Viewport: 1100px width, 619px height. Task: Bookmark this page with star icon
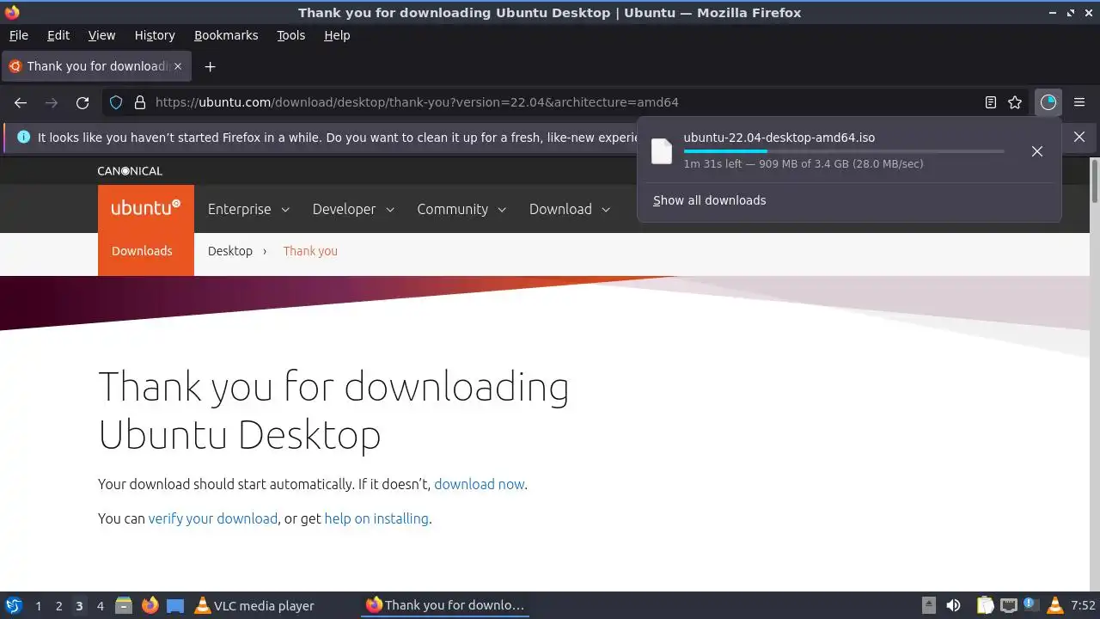1015,102
